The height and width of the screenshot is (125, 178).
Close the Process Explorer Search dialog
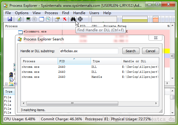pyautogui.click(x=156, y=38)
